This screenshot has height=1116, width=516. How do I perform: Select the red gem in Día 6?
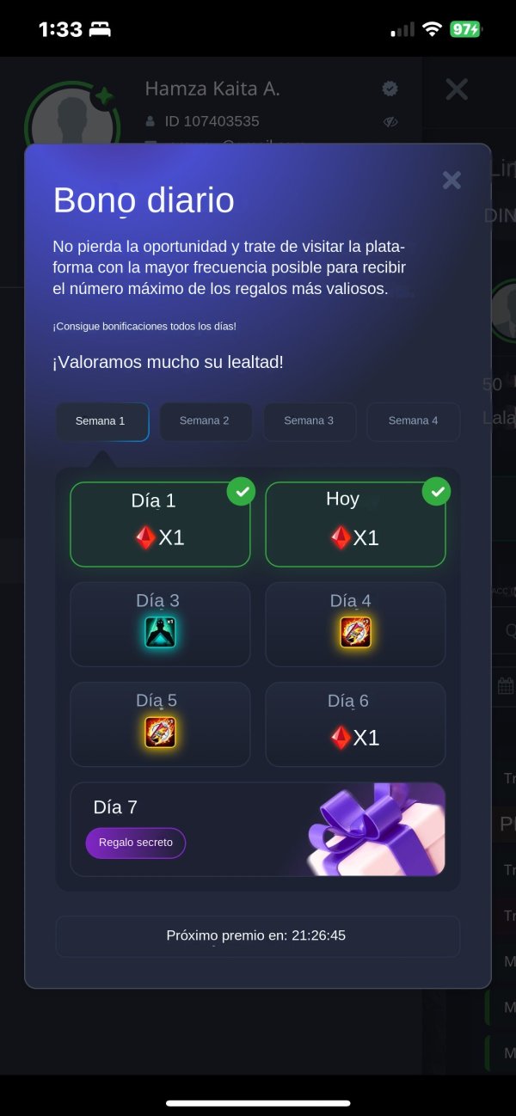(x=341, y=737)
